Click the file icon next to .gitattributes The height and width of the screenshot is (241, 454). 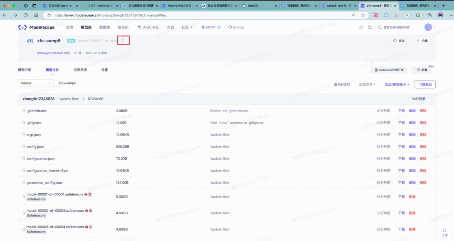(24, 111)
